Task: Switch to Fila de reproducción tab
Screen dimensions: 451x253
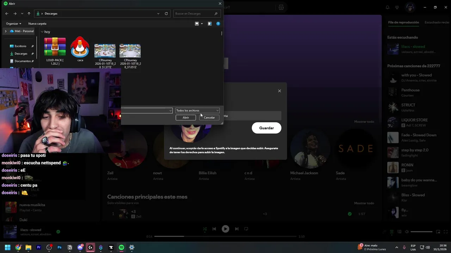Action: tap(403, 22)
